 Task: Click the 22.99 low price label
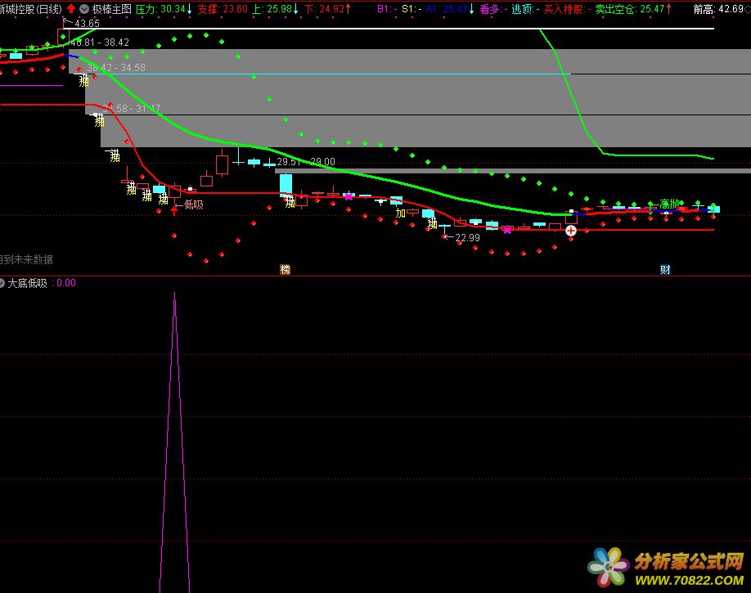point(467,237)
